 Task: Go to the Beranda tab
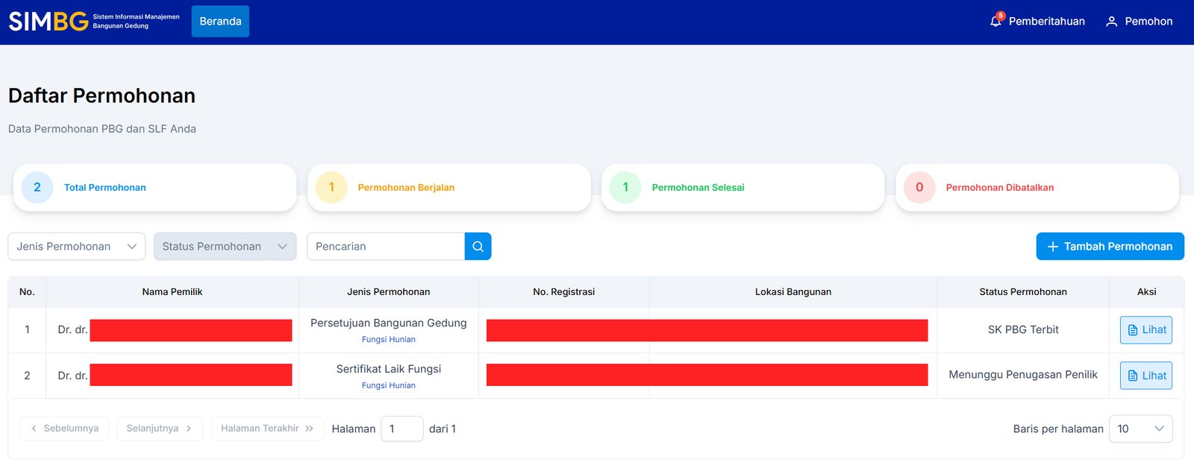coord(220,22)
